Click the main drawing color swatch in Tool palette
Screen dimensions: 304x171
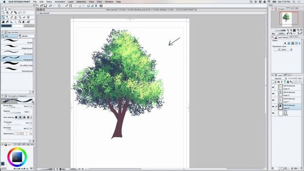point(6,26)
